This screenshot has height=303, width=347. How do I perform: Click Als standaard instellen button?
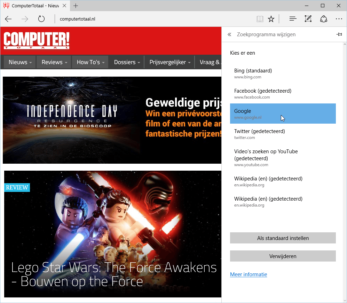pyautogui.click(x=283, y=238)
